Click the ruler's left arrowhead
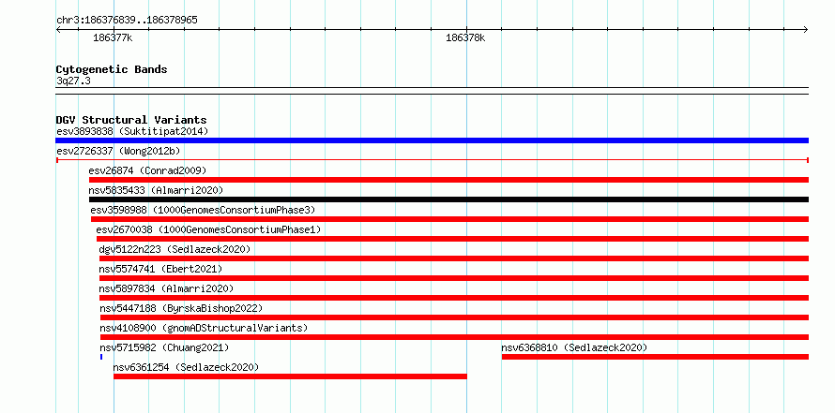835x413 pixels. coord(58,29)
